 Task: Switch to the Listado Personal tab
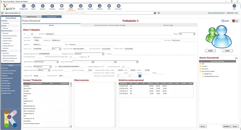coord(32,17)
